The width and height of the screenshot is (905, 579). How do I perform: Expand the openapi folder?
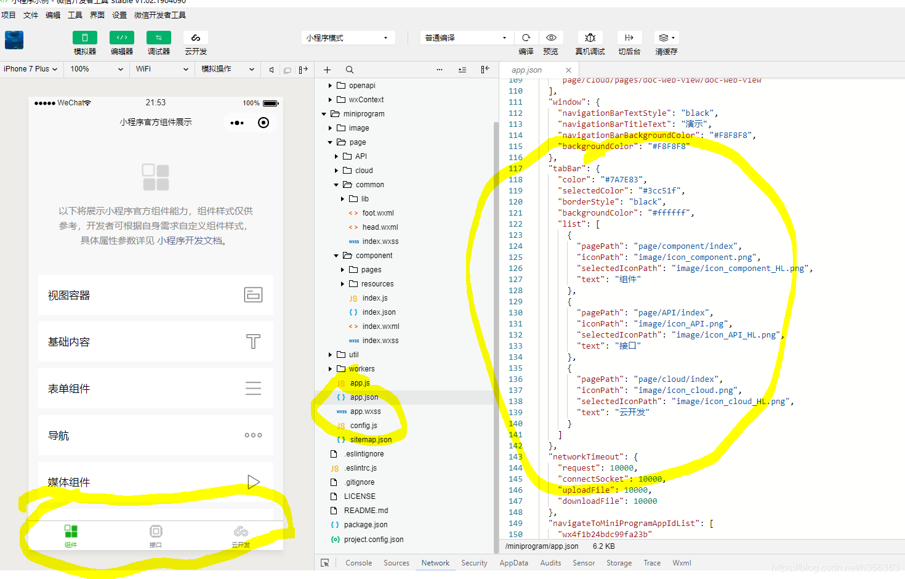(x=330, y=86)
